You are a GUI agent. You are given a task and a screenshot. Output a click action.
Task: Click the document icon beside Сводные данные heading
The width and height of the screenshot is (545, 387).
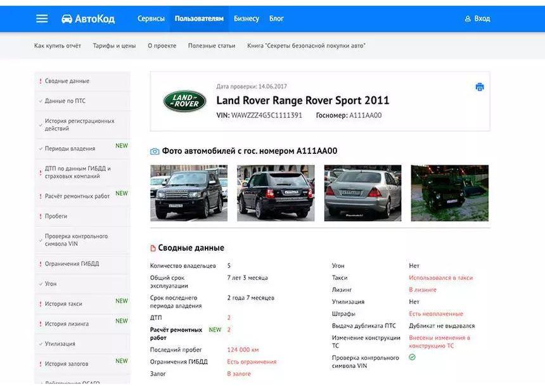153,248
